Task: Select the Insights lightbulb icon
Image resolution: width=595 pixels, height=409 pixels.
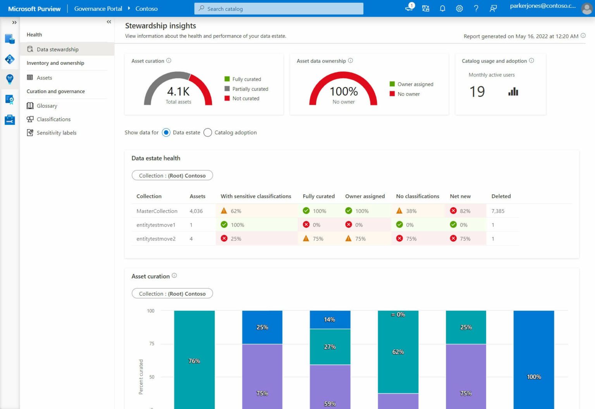Action: [9, 79]
